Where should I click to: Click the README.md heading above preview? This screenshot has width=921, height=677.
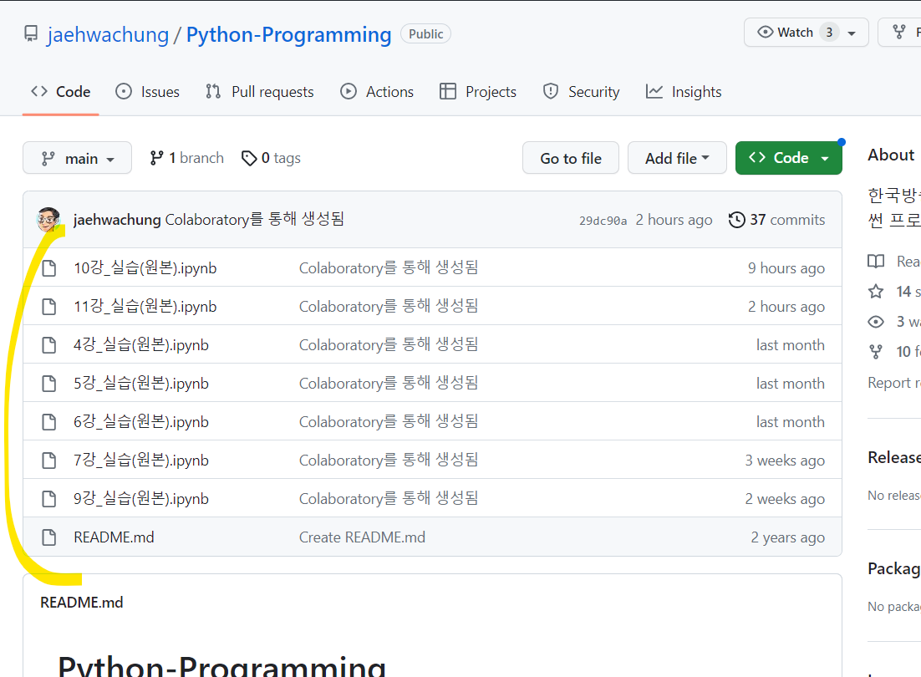[82, 603]
